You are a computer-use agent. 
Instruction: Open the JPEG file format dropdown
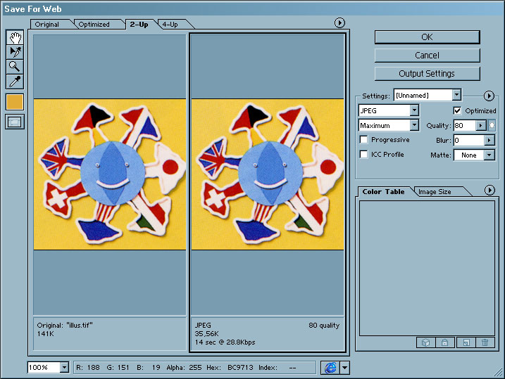coord(414,110)
